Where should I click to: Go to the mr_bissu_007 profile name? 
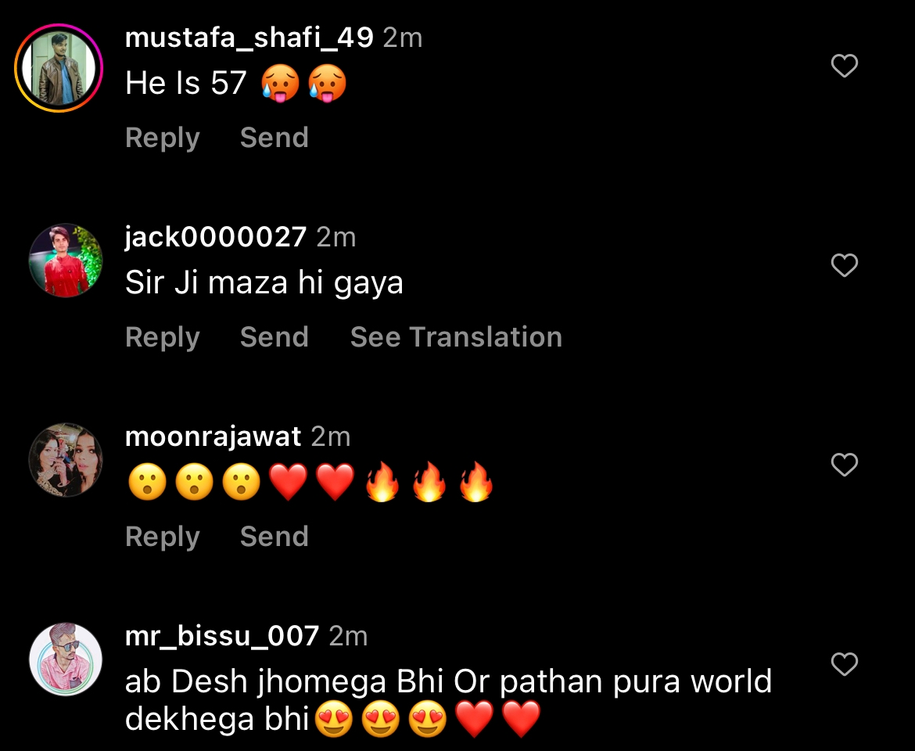[x=222, y=637]
